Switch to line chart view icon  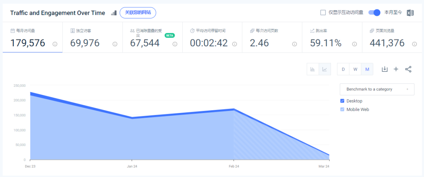pyautogui.click(x=325, y=69)
